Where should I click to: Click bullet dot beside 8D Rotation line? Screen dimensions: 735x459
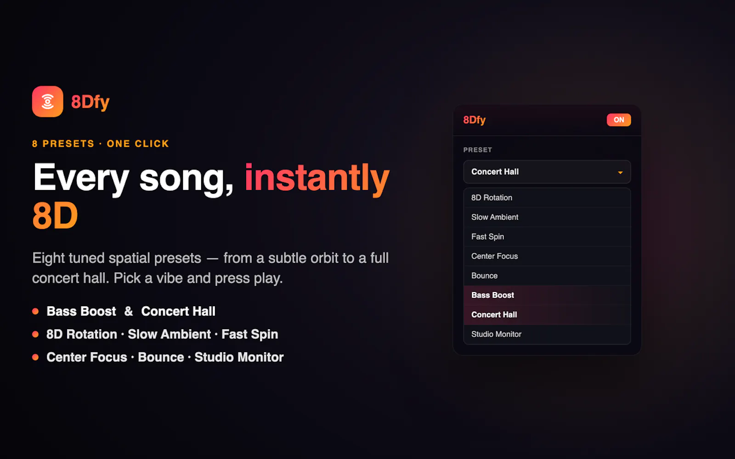[35, 334]
